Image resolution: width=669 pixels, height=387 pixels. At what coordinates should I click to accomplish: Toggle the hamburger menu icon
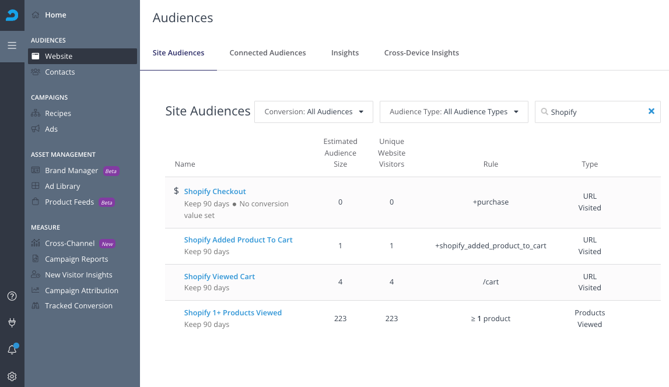point(12,45)
